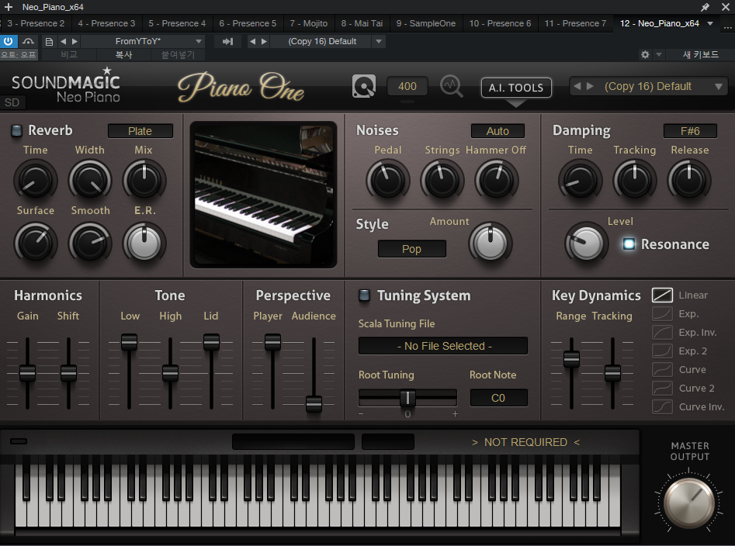Select the Curve Inv. dynamics icon
This screenshot has width=735, height=546.
pyautogui.click(x=662, y=406)
